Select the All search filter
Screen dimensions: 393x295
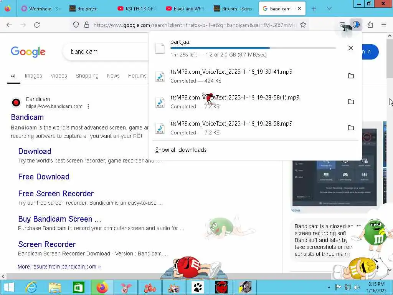pos(13,76)
